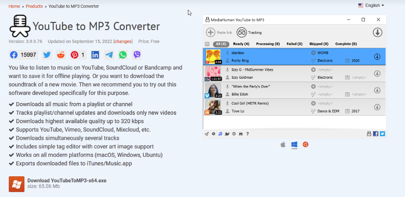This screenshot has height=197, width=405.
Task: Click the start all downloads arrow in toolbar
Action: (x=377, y=32)
